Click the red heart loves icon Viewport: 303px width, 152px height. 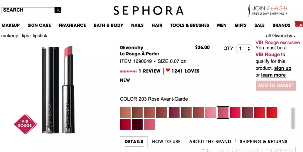tap(168, 70)
